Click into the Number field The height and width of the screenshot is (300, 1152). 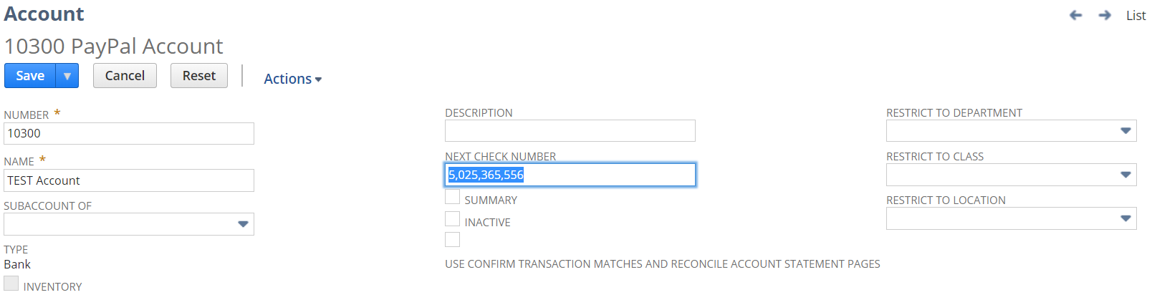(x=129, y=134)
